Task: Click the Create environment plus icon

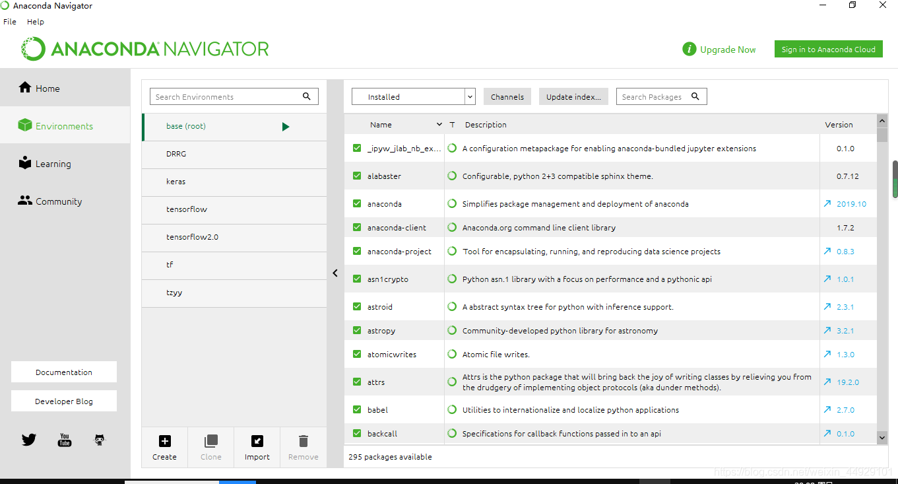Action: (x=165, y=441)
